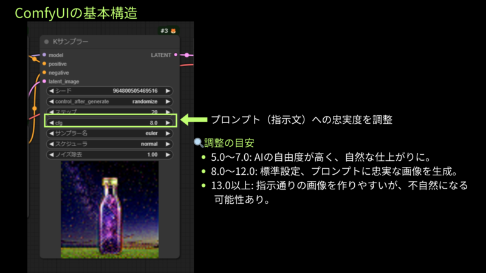Screen dimensions: 486x273
Task: Click the magnifying glass icon beside 調整の目安
Action: (x=199, y=143)
